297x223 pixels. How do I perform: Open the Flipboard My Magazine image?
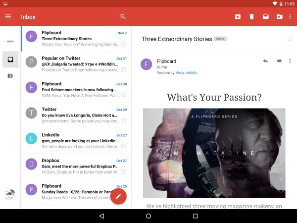(x=214, y=153)
